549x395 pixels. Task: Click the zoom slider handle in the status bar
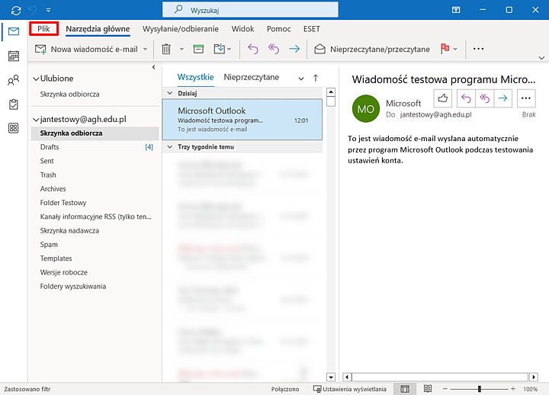[x=480, y=389]
